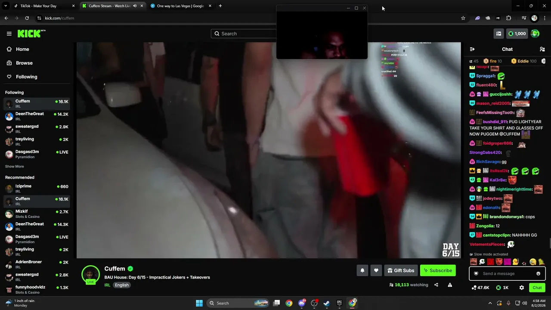Open Epic Games from the taskbar
Image resolution: width=551 pixels, height=310 pixels.
pos(339,303)
